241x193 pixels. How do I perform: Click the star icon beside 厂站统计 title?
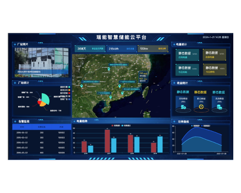tap(15, 83)
